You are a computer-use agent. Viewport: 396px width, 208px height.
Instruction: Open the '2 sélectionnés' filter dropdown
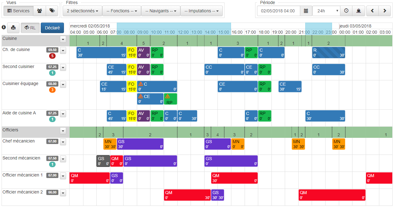[x=82, y=11]
